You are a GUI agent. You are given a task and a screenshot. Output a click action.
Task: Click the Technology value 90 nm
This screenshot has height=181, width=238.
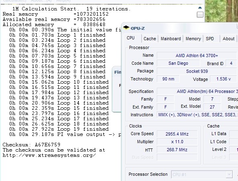click(168, 79)
